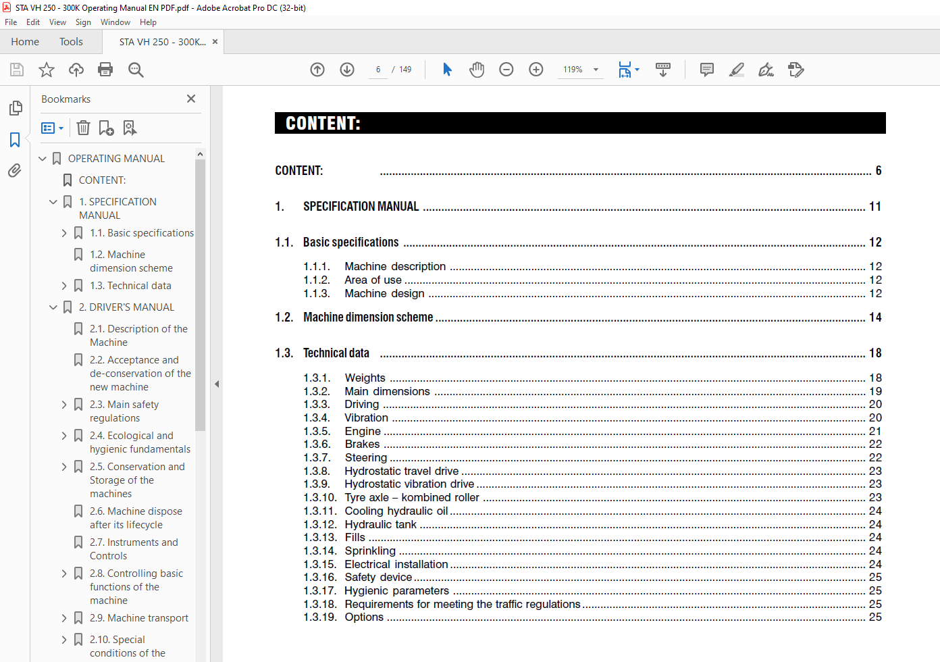Zoom out with the minus button
Screen dimensions: 940x662
[x=506, y=70]
